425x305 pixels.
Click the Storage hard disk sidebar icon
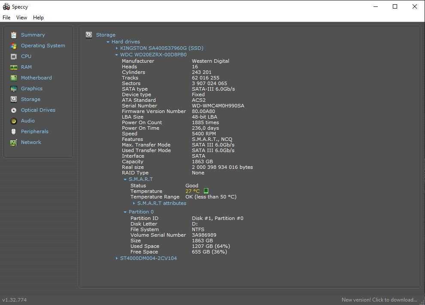tap(14, 100)
